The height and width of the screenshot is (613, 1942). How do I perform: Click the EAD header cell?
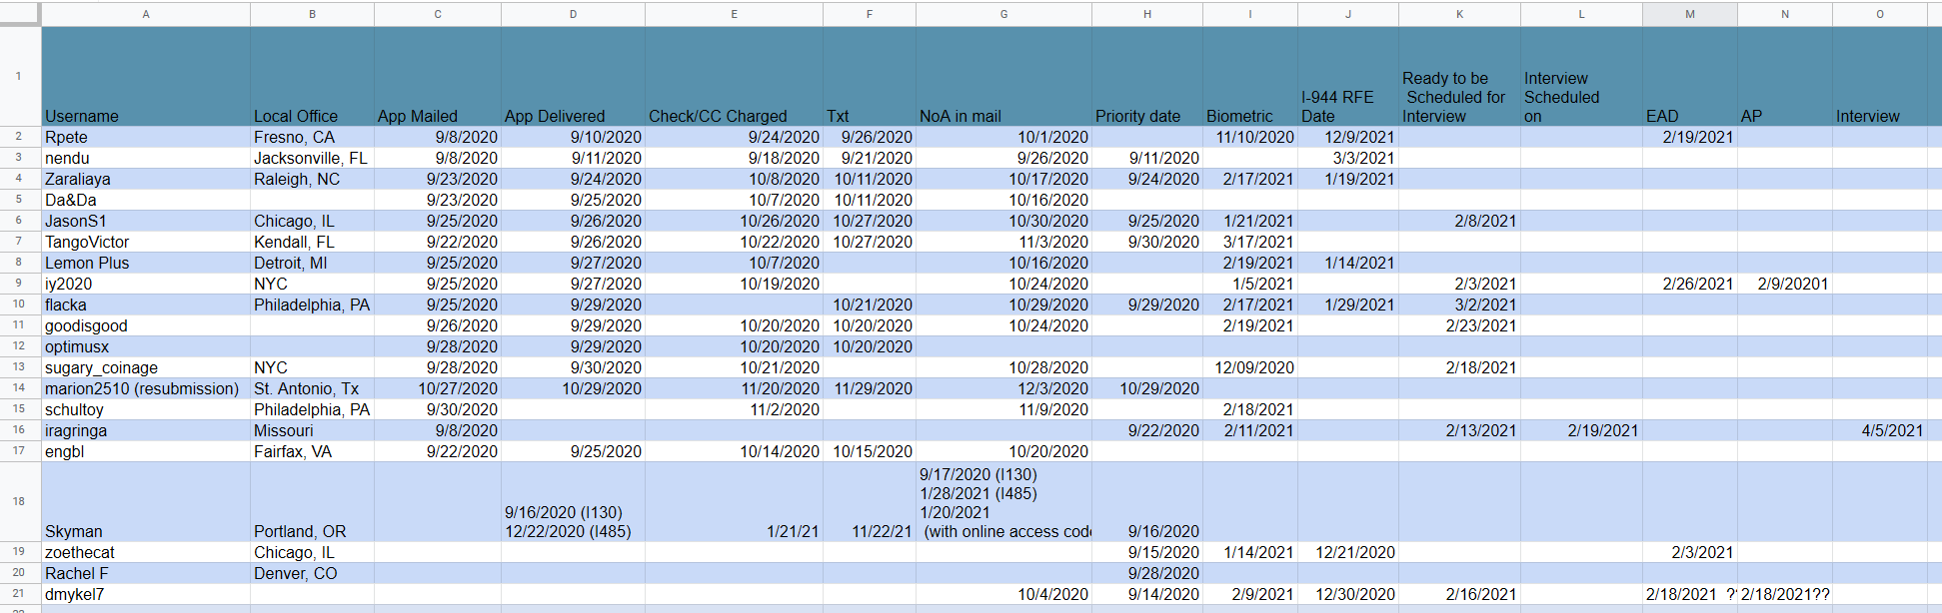[x=1689, y=77]
